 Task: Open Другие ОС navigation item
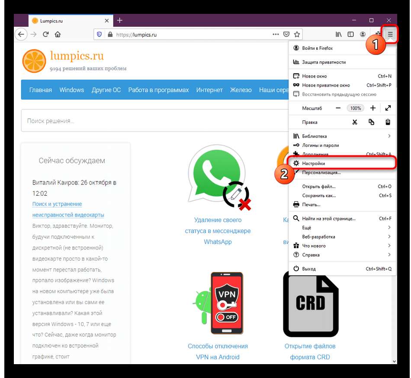pyautogui.click(x=106, y=90)
